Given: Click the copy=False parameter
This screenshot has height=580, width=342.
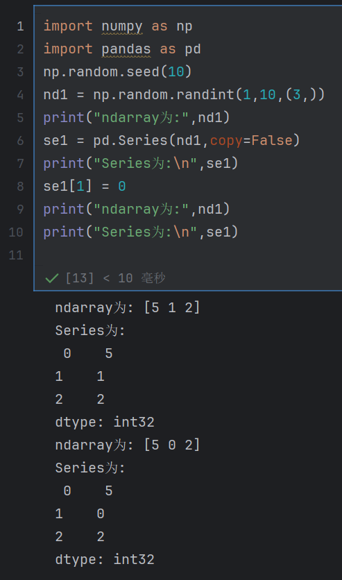Looking at the screenshot, I should (250, 141).
